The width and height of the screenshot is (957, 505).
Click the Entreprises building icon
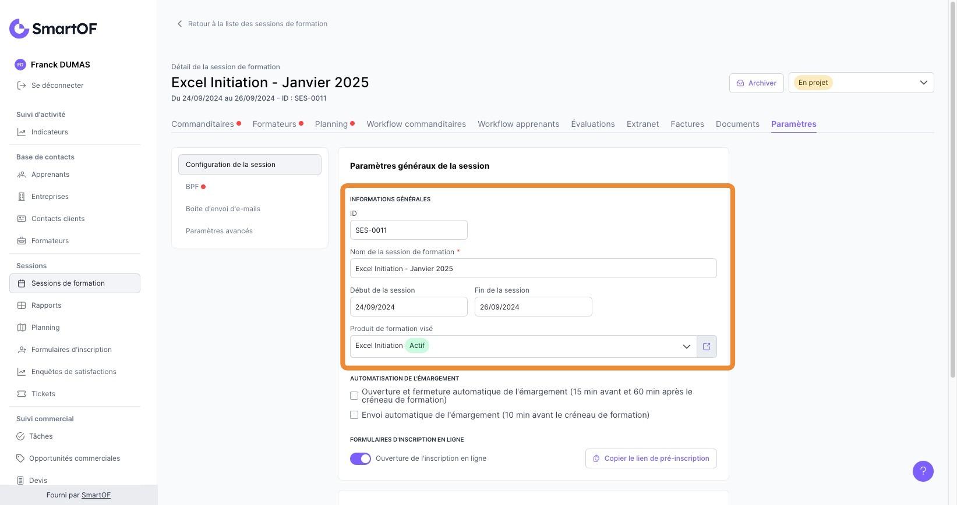[x=22, y=197]
